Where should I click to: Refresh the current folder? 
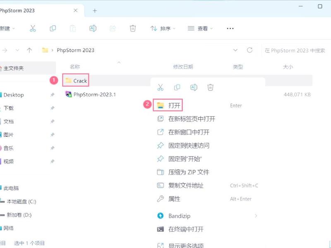249,50
